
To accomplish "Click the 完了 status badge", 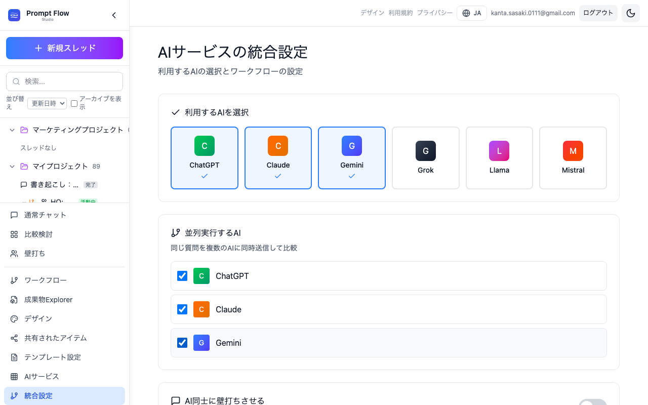I will coord(91,185).
